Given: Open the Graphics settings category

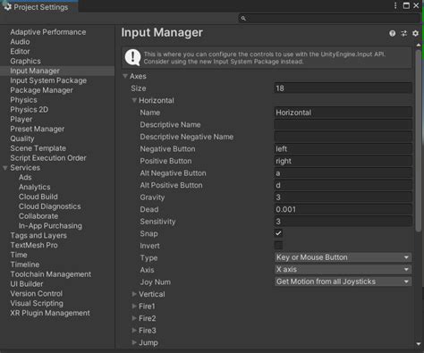Looking at the screenshot, I should (25, 61).
